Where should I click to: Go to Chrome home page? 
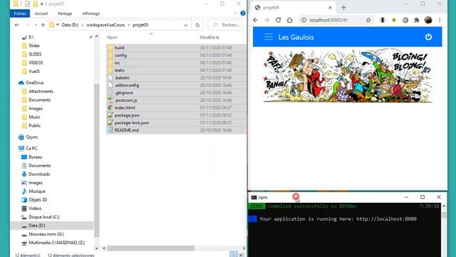click(x=290, y=20)
